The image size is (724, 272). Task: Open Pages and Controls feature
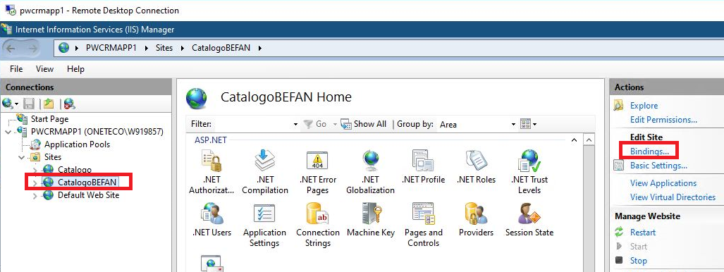(423, 225)
